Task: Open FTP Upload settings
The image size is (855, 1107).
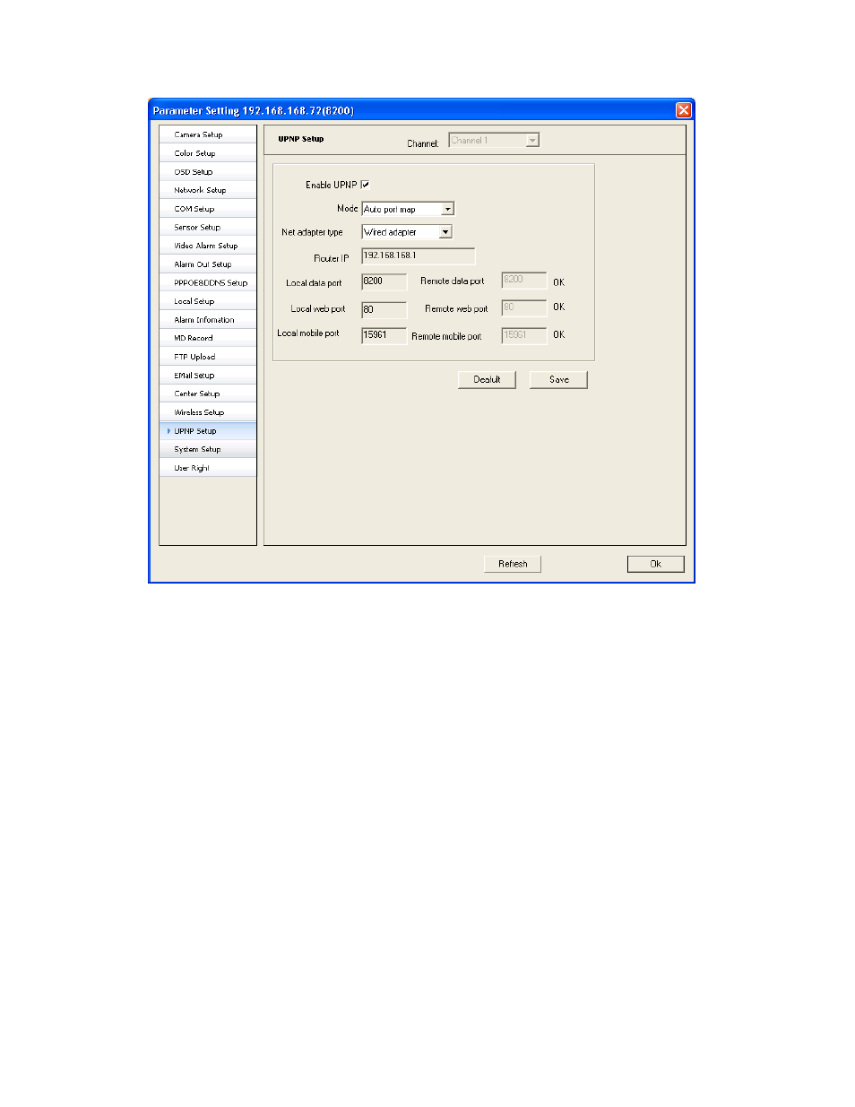Action: 208,357
